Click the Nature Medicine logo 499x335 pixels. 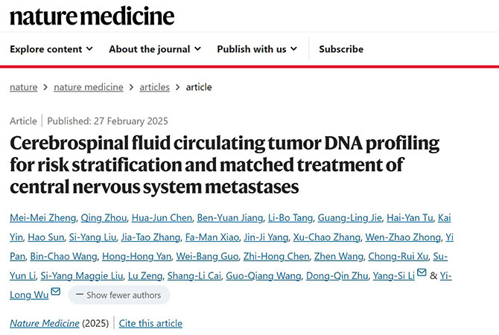click(x=92, y=16)
